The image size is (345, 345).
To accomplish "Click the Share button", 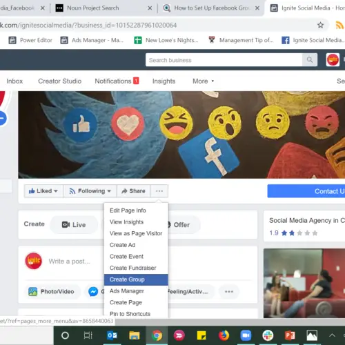I will click(x=133, y=191).
